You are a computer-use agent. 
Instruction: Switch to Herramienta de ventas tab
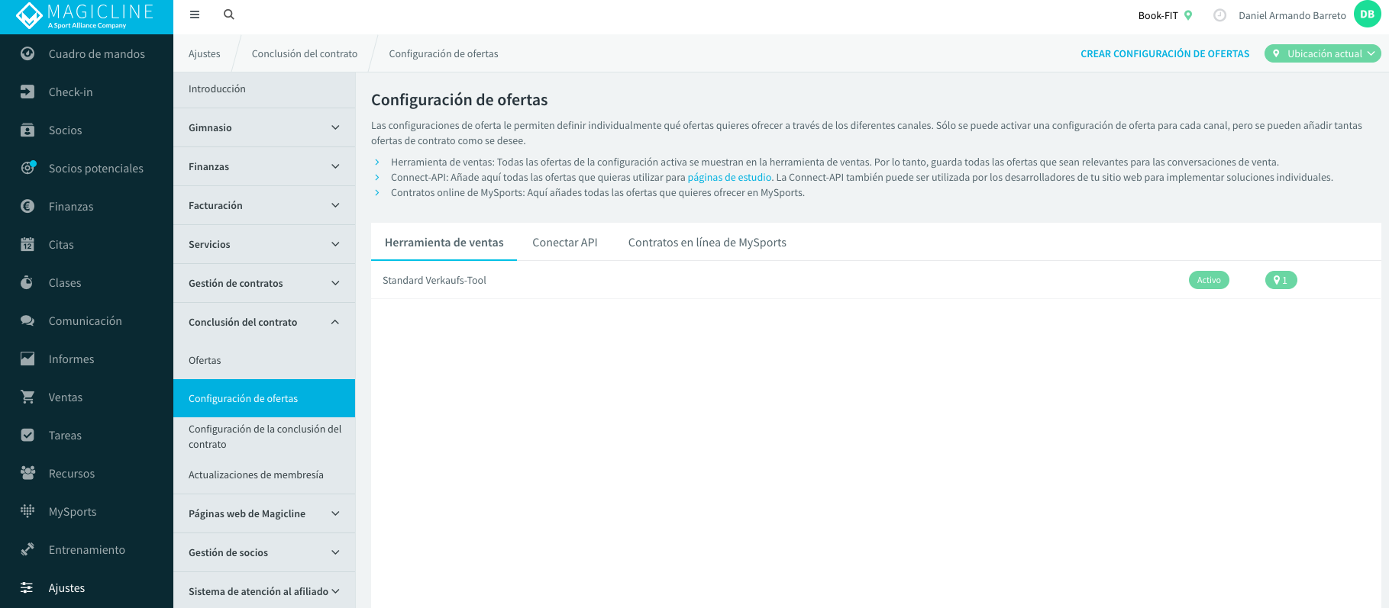[444, 243]
